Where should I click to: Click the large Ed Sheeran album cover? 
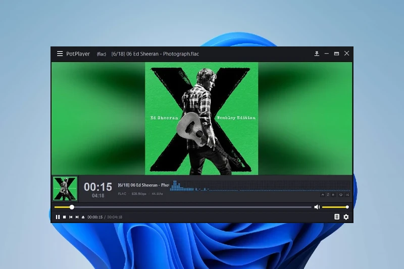tap(201, 119)
